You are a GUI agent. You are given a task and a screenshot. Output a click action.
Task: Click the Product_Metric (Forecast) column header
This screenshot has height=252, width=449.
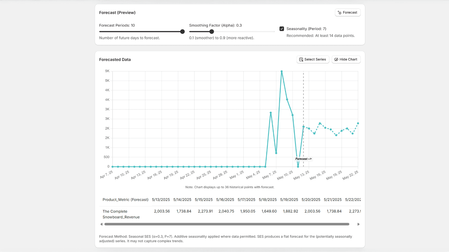(x=125, y=200)
